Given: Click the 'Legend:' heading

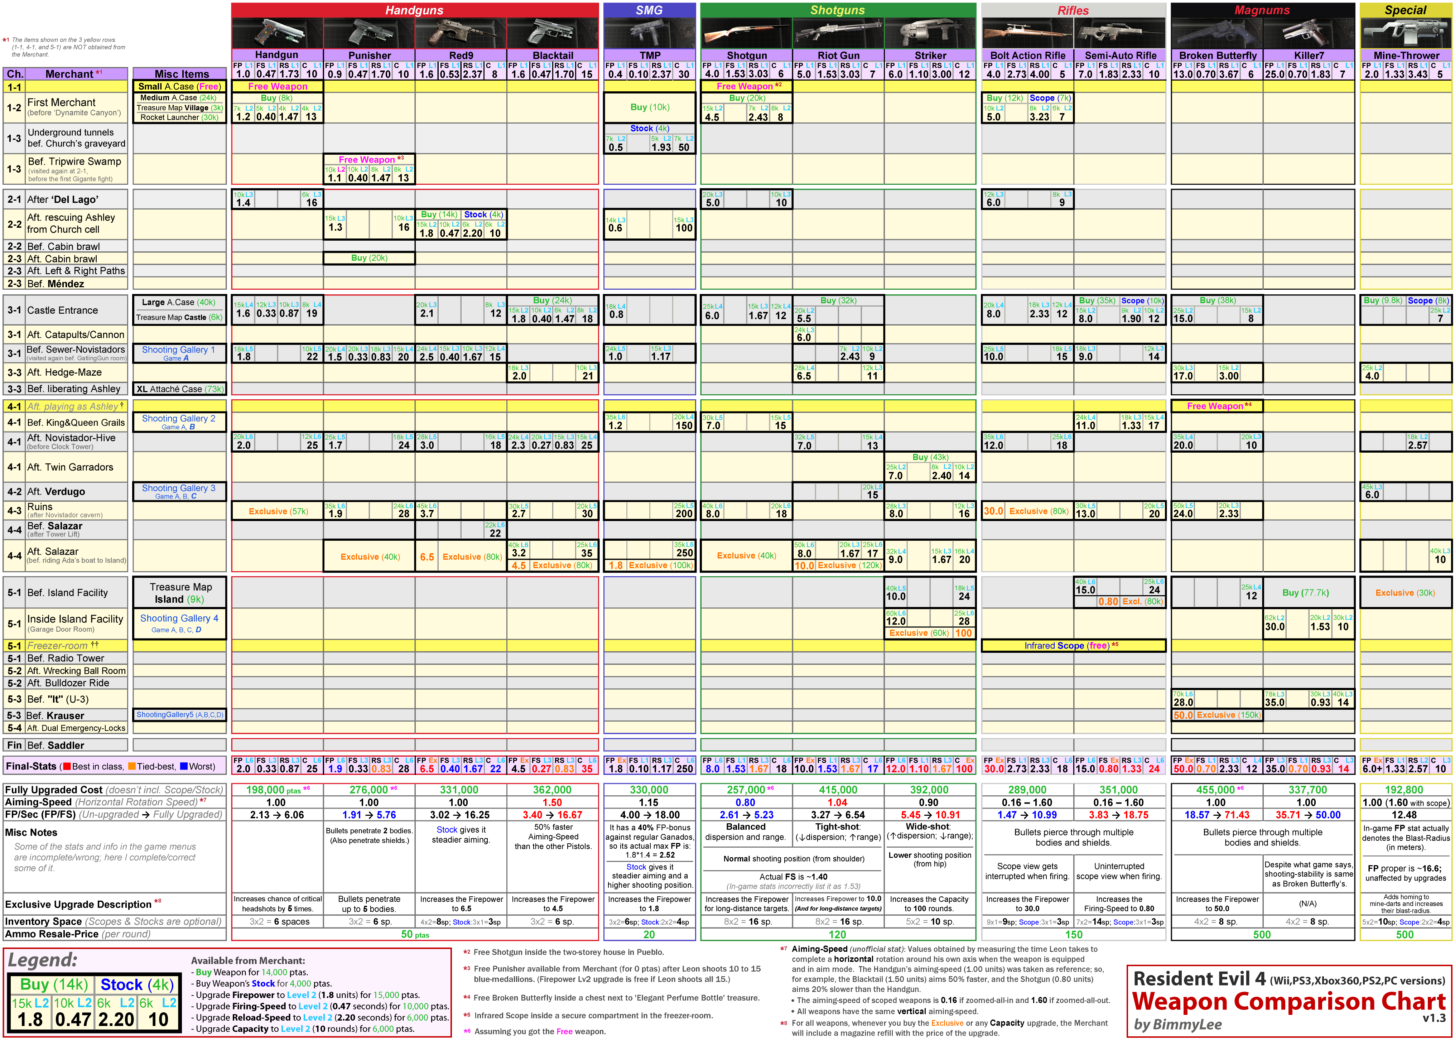Looking at the screenshot, I should [x=42, y=960].
